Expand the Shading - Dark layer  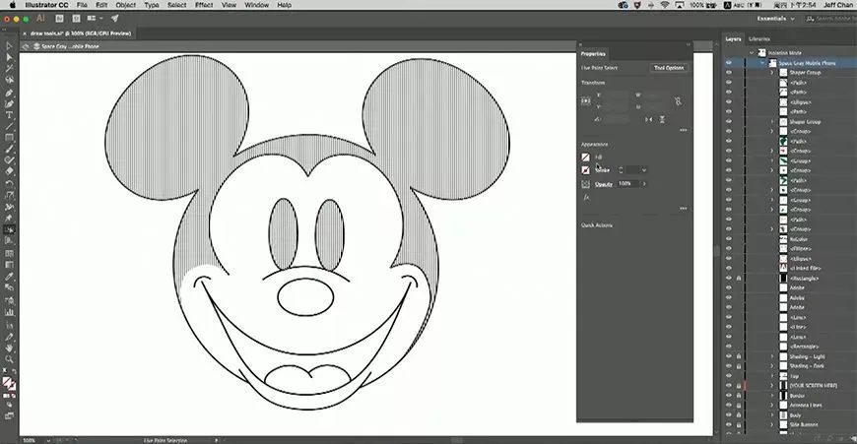[771, 366]
